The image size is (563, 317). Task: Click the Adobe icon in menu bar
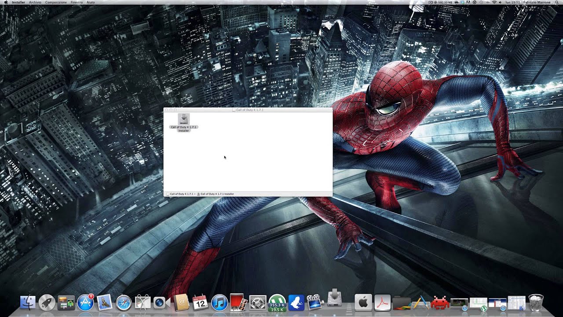468,2
